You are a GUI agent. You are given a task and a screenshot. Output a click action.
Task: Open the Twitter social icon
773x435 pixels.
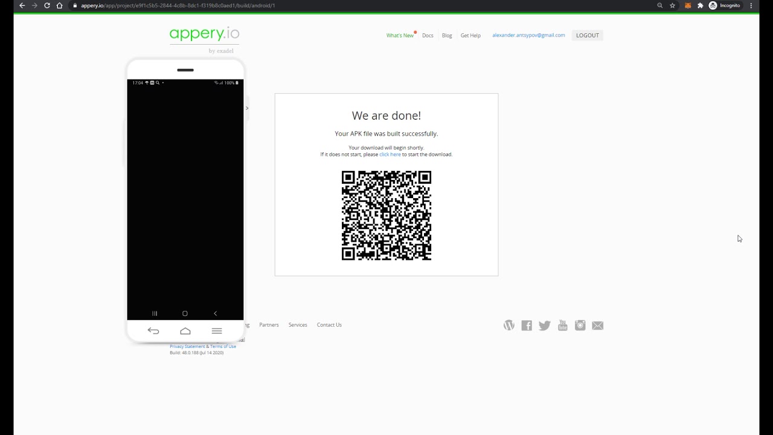coord(545,326)
